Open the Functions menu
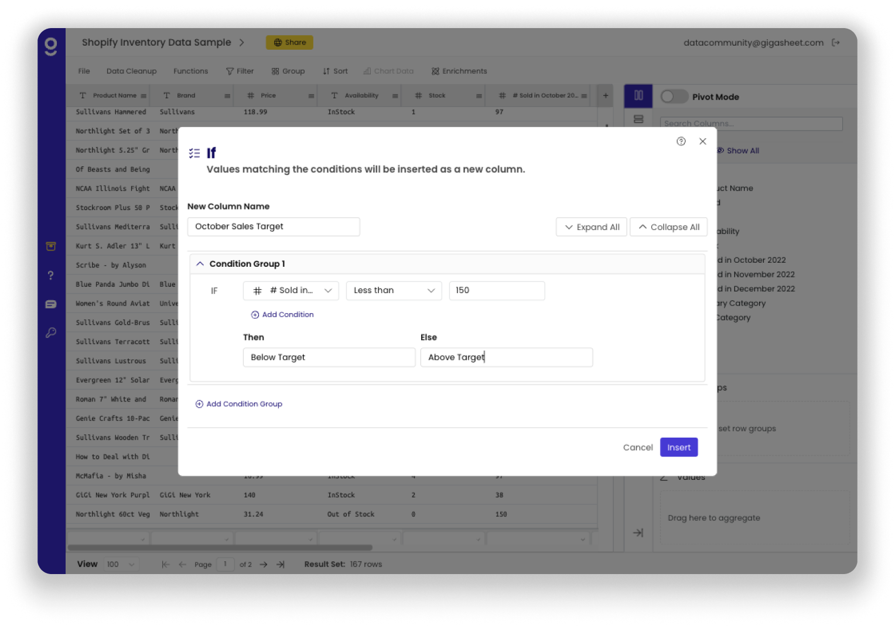 pos(190,71)
